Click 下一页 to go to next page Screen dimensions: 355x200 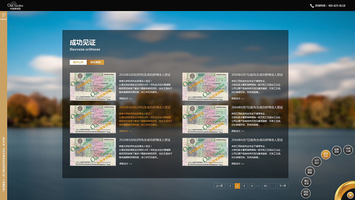pyautogui.click(x=283, y=186)
